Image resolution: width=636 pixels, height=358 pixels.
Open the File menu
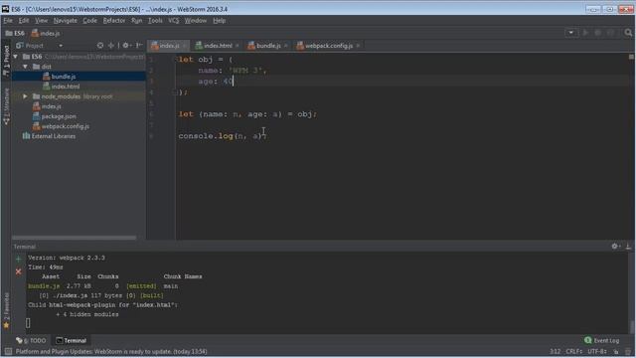pos(8,20)
